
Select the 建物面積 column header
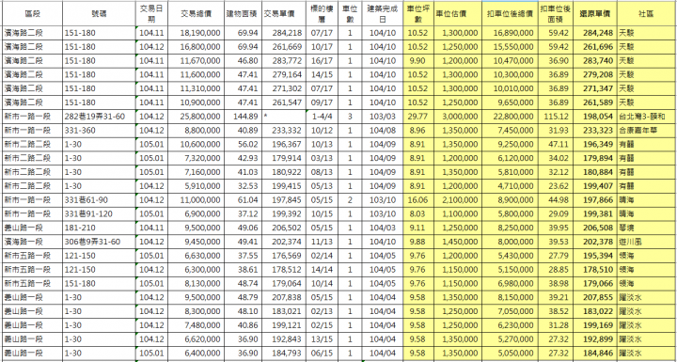coord(243,14)
